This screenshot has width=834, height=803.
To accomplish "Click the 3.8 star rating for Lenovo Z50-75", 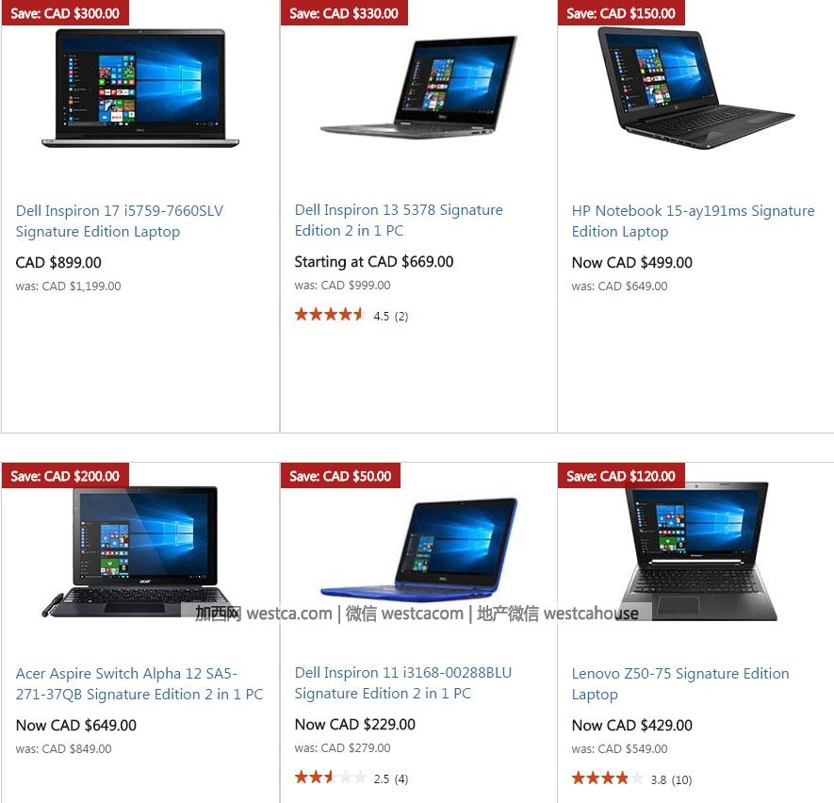I will point(632,779).
